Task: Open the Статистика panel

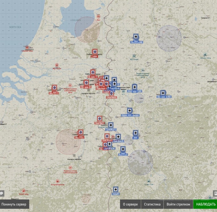Action: pyautogui.click(x=152, y=204)
